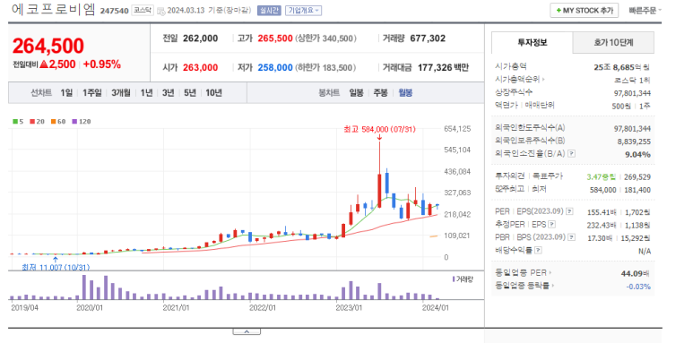
Task: Click the 거래량 value 677,302
Action: pyautogui.click(x=428, y=39)
